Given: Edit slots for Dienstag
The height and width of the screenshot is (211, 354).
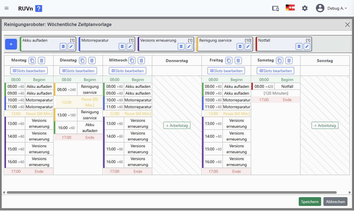Looking at the screenshot, I should pyautogui.click(x=78, y=71).
